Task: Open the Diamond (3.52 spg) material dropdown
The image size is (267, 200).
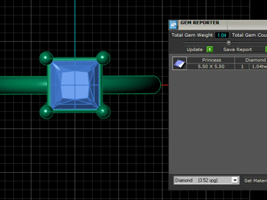Action: (x=235, y=180)
